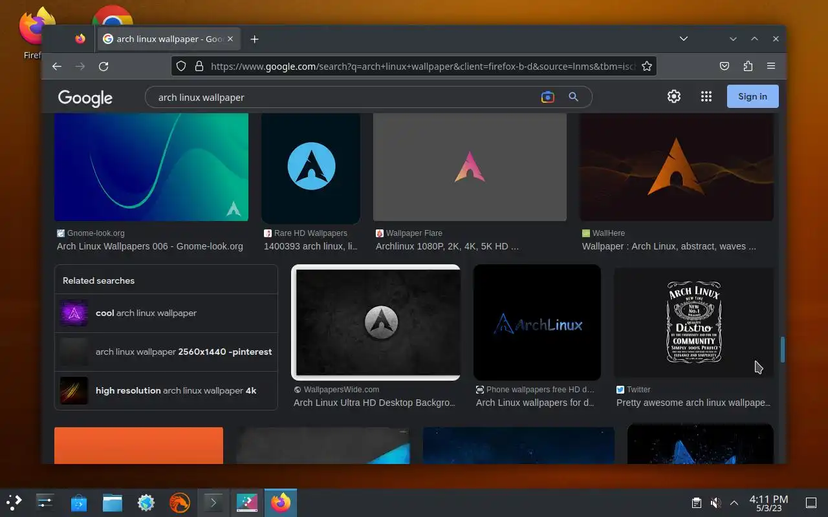Open the Chrome desktop shortcut icon
This screenshot has width=828, height=517.
[113, 16]
